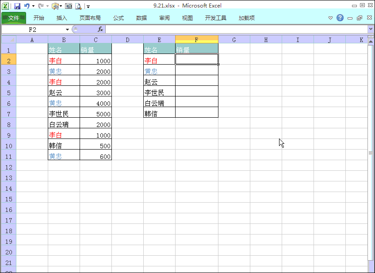
Task: Click the tools icon in quick access toolbar
Action: [x=55, y=6]
